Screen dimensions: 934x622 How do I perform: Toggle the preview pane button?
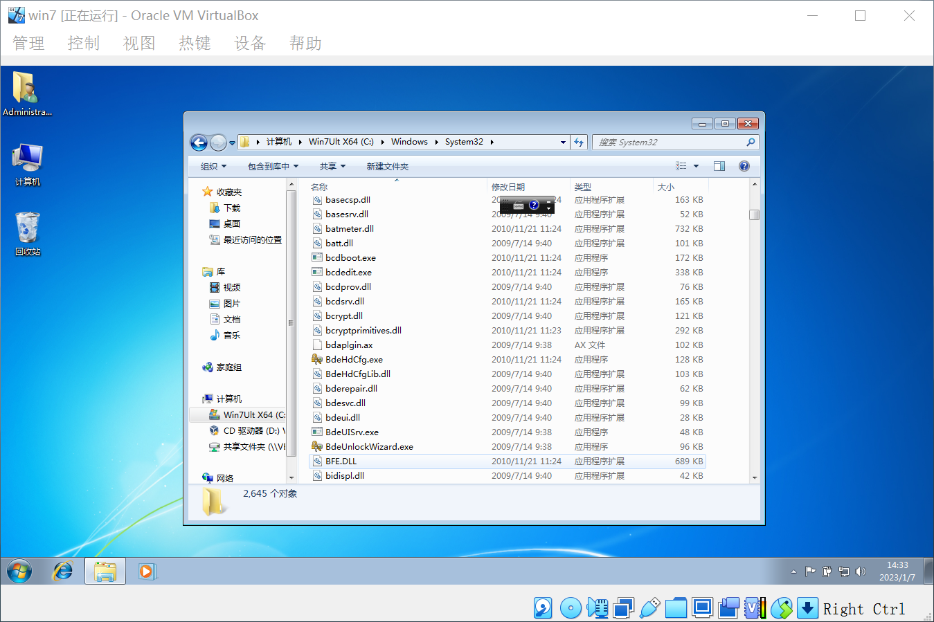(x=719, y=166)
